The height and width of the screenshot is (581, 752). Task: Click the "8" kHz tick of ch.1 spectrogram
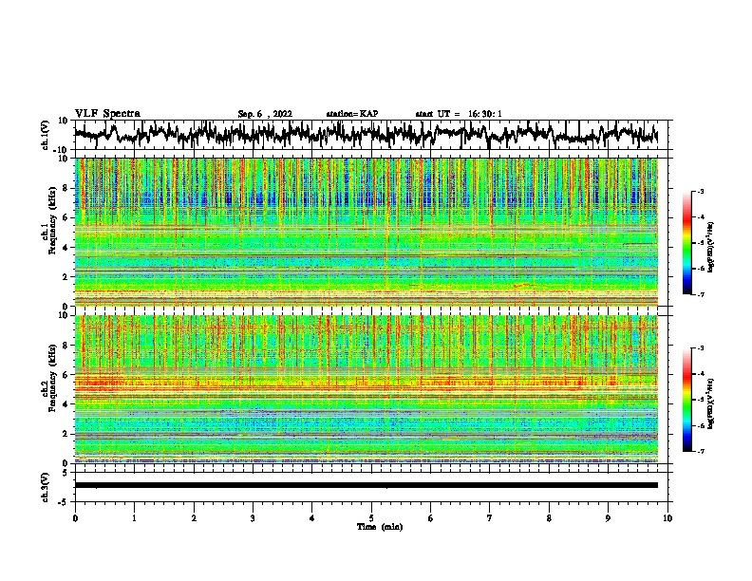[66, 188]
